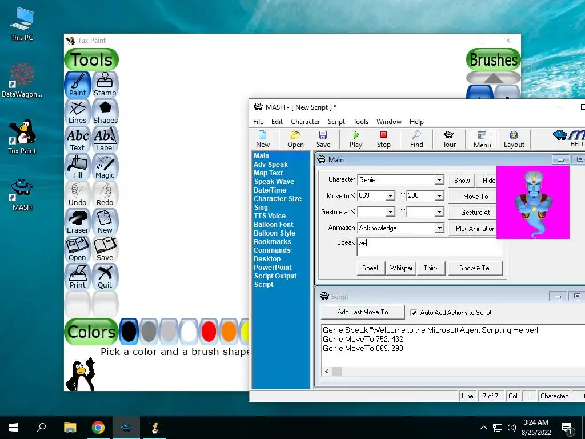Open the Script menu in MASH
Viewport: 585px width, 439px height.
[336, 122]
